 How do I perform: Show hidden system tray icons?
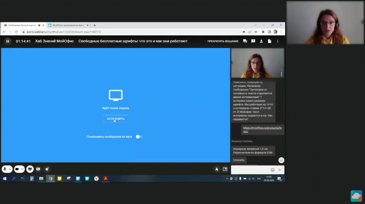[x=227, y=179]
